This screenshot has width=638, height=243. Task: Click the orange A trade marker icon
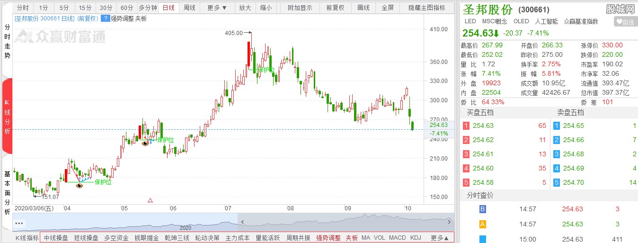(x=483, y=224)
